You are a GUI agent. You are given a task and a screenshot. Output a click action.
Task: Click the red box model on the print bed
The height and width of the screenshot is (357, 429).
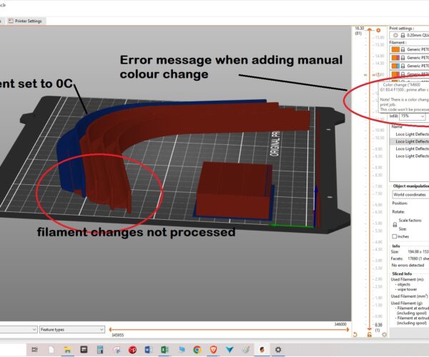coord(234,191)
